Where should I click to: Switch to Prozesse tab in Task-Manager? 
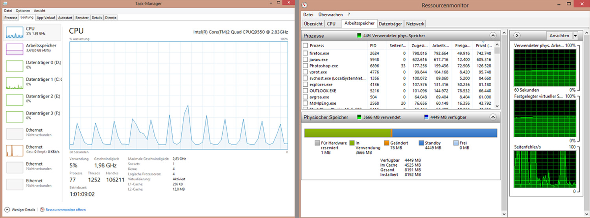[x=11, y=18]
